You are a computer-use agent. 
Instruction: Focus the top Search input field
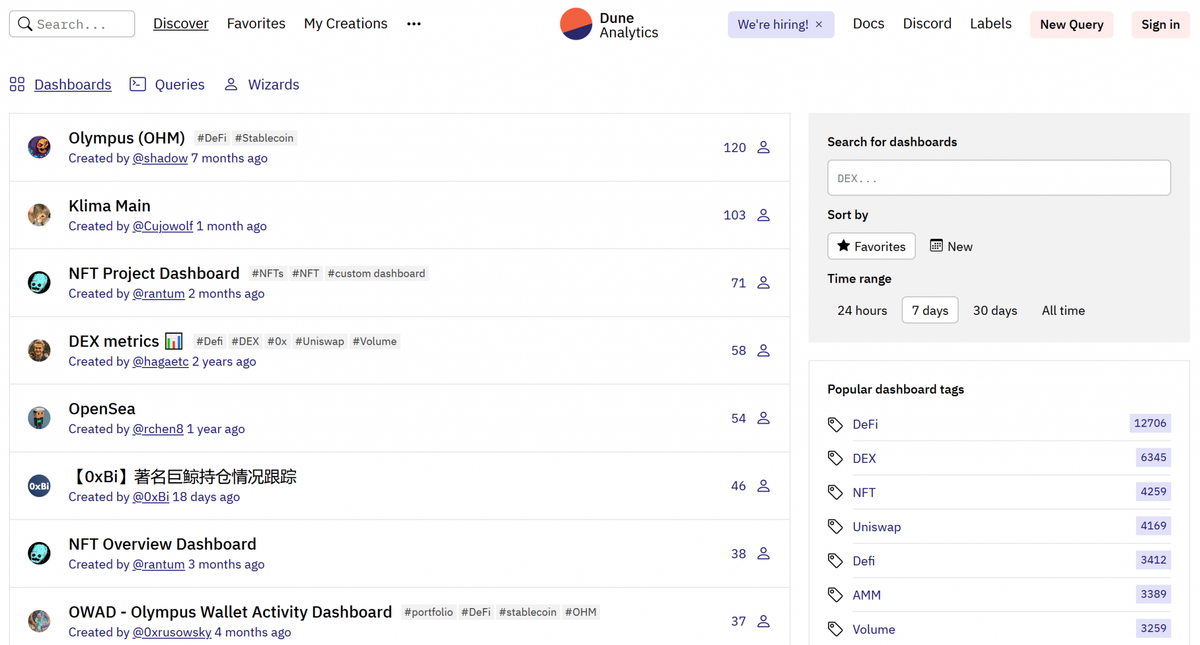(72, 24)
